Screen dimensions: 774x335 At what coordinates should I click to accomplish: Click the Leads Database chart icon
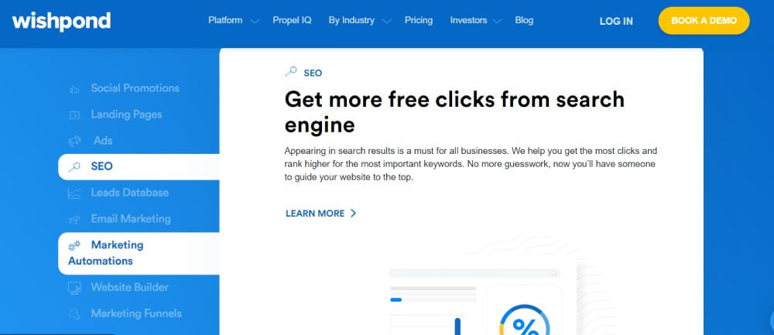(74, 193)
